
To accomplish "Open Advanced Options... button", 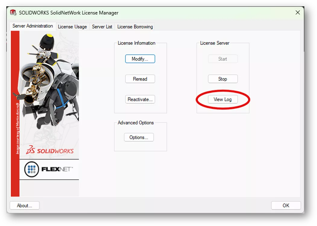I will [x=139, y=137].
